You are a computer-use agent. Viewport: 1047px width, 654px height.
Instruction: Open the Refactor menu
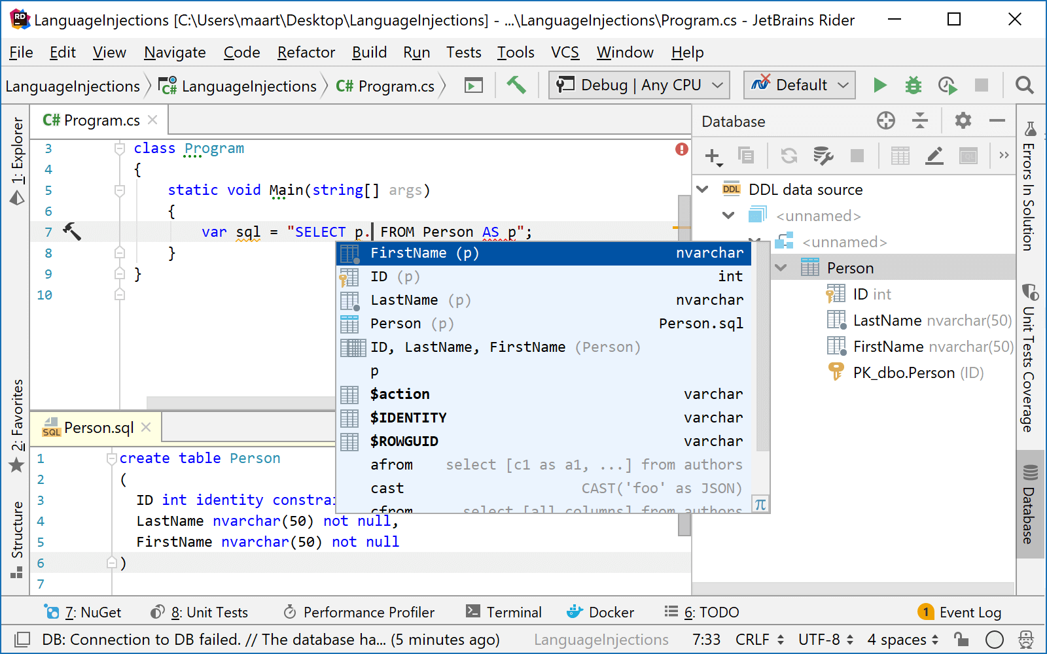click(305, 52)
